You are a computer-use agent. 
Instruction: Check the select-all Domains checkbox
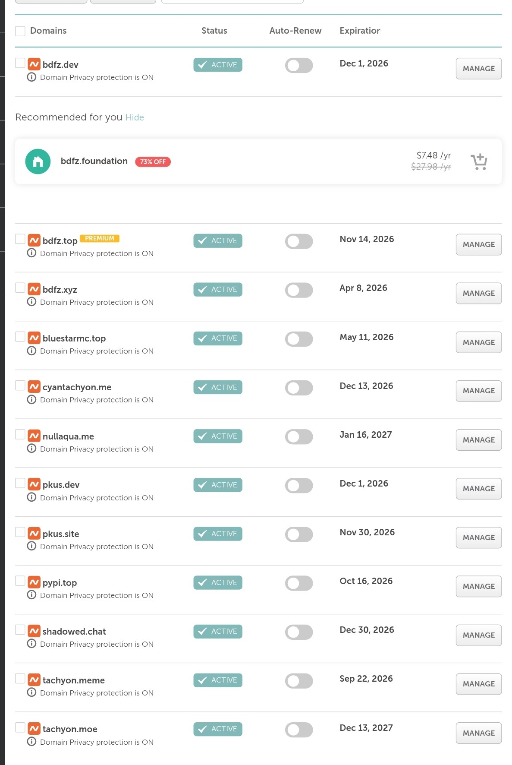click(20, 31)
